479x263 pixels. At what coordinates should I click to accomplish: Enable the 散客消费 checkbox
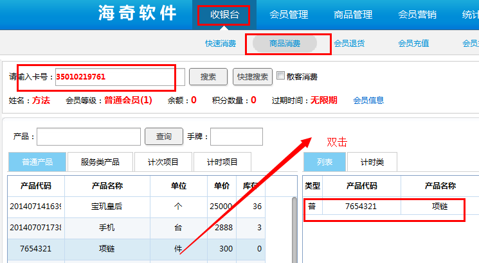coord(280,76)
